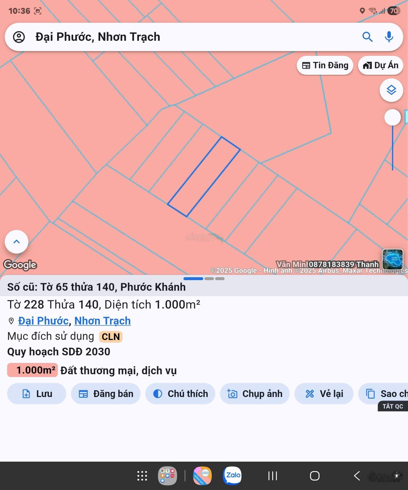The width and height of the screenshot is (408, 490).
Task: Tap the Android home button
Action: 314,476
